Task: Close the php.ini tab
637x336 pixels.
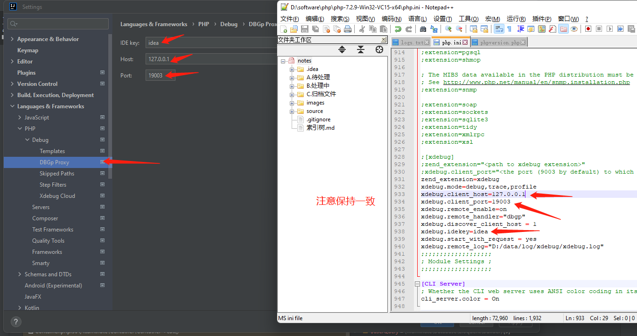Action: pos(465,42)
